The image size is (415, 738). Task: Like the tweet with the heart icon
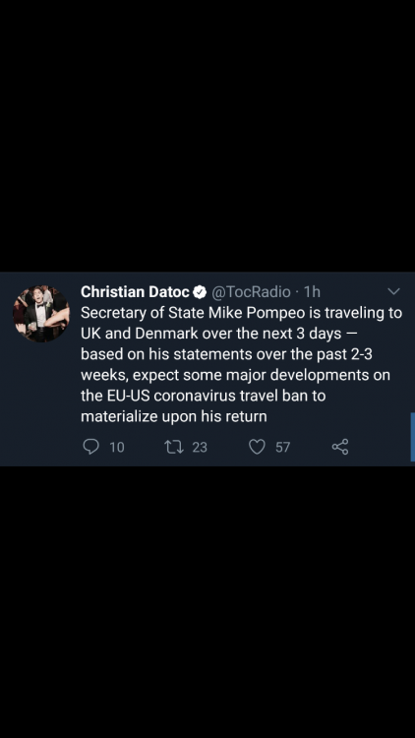click(x=257, y=447)
